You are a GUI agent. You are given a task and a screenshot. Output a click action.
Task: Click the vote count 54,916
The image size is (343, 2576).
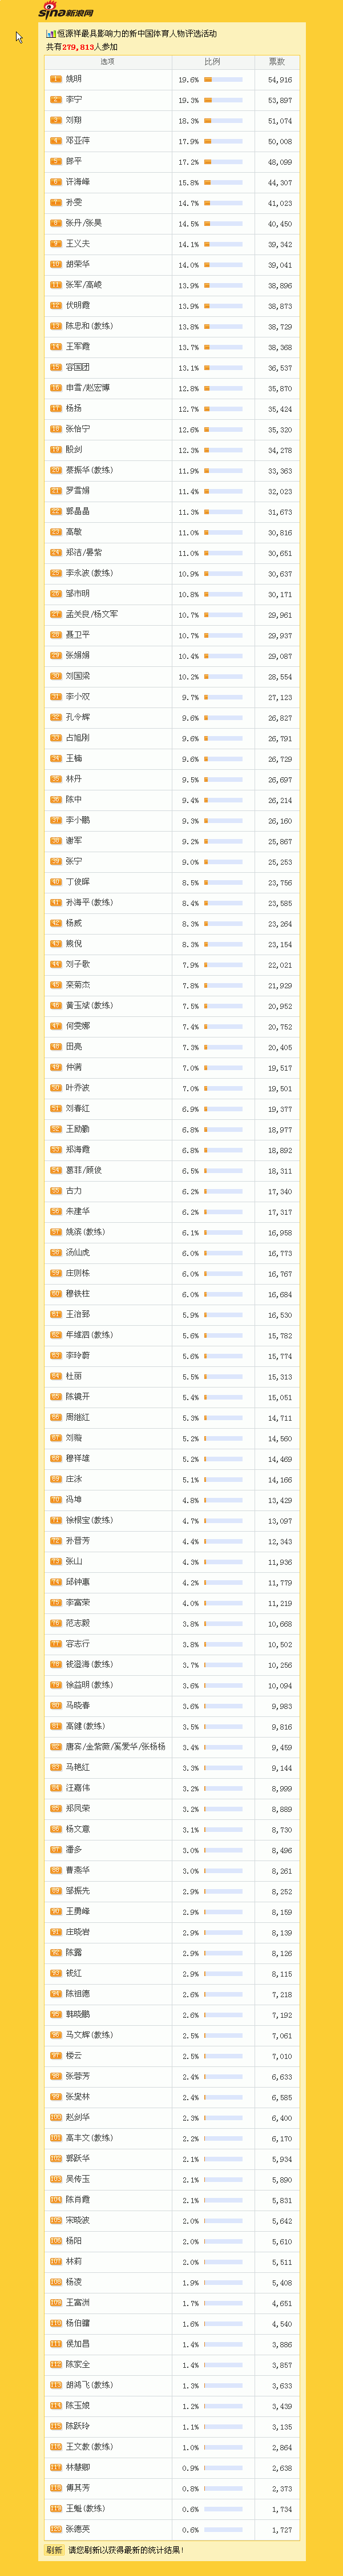click(x=280, y=80)
